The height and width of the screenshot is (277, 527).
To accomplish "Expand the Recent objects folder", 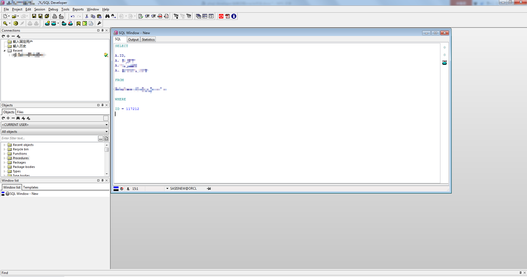I will click(4, 145).
